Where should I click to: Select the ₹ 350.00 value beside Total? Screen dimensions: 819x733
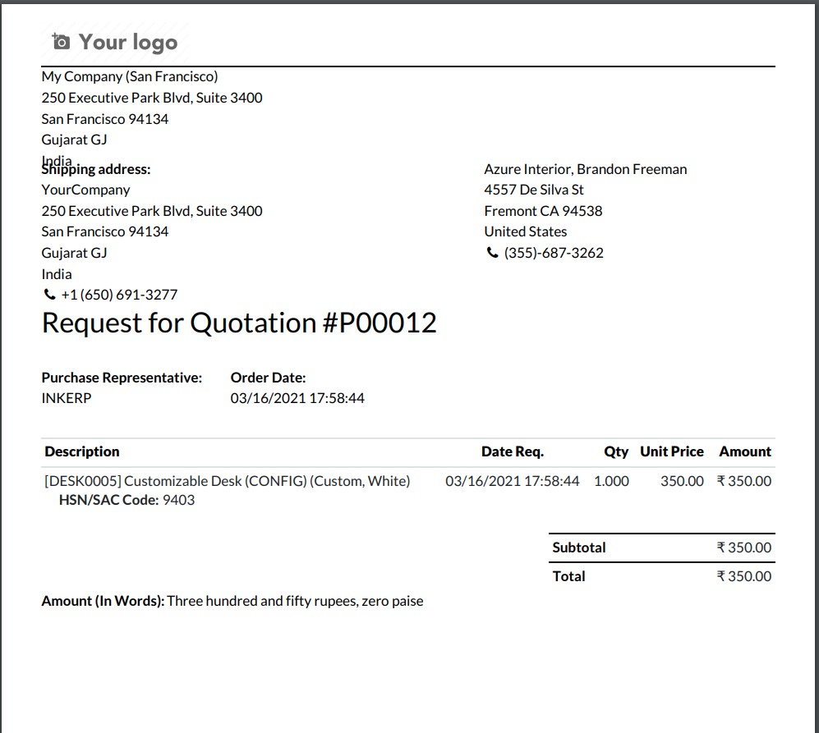(743, 576)
